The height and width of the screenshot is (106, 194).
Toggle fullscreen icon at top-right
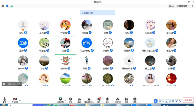click(x=193, y=6)
